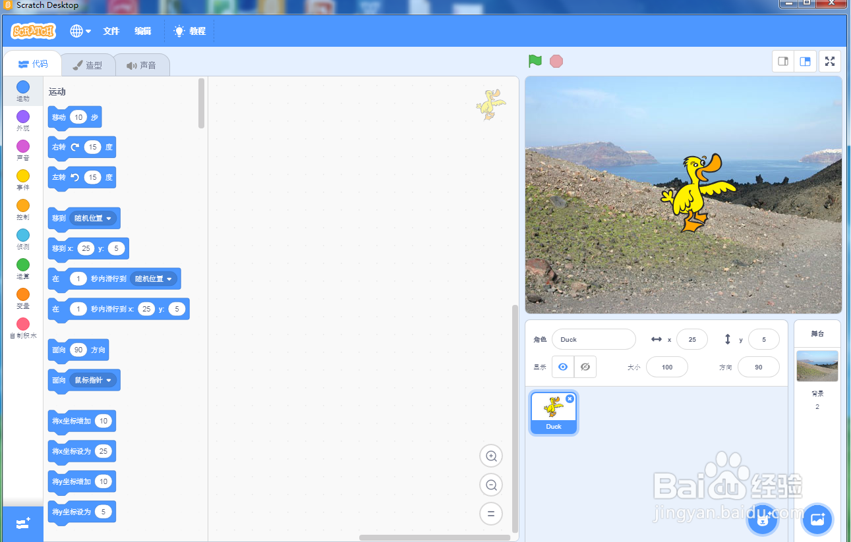Screen dimensions: 851x542
Task: Click x value 25 in 移到 block
Action: [x=86, y=248]
